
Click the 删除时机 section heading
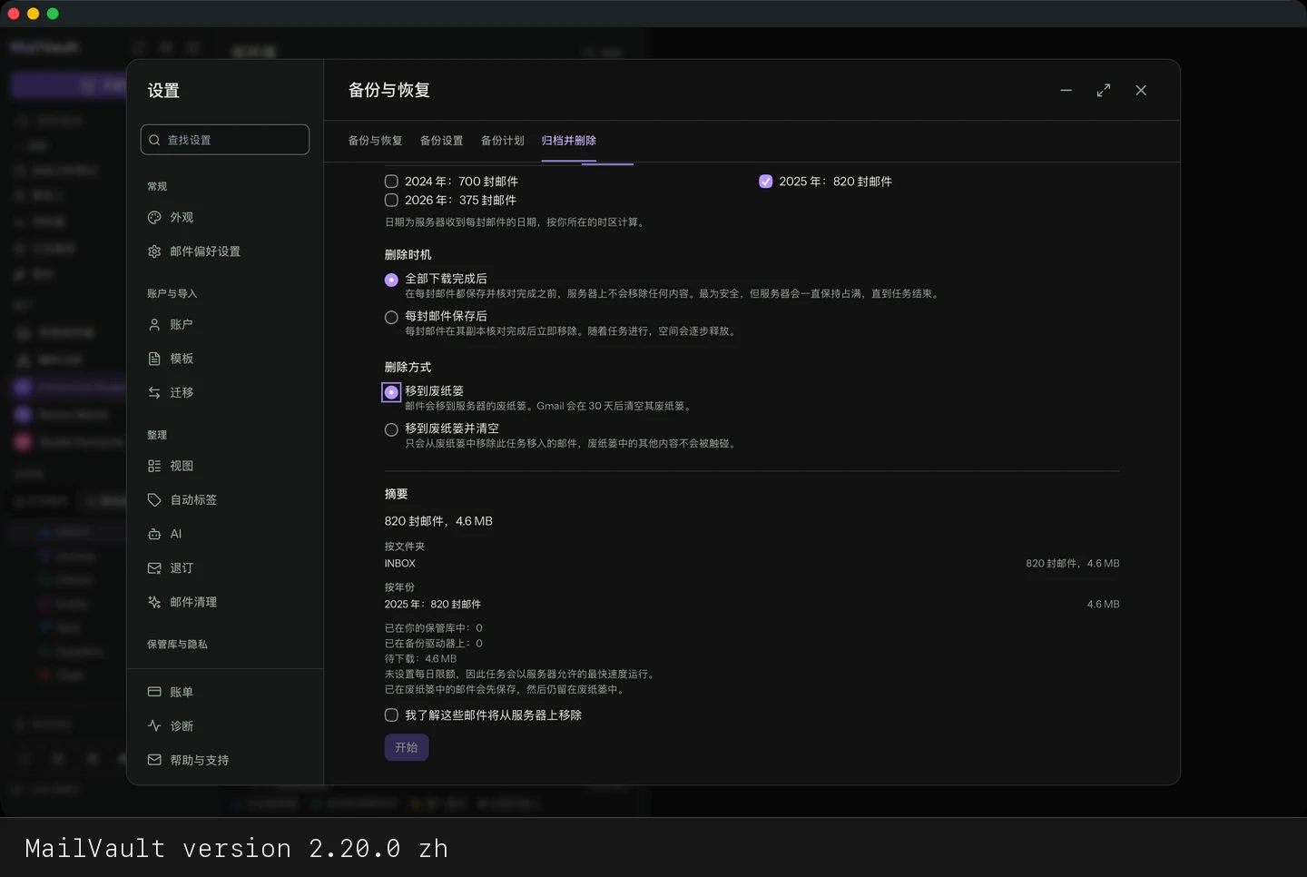408,255
